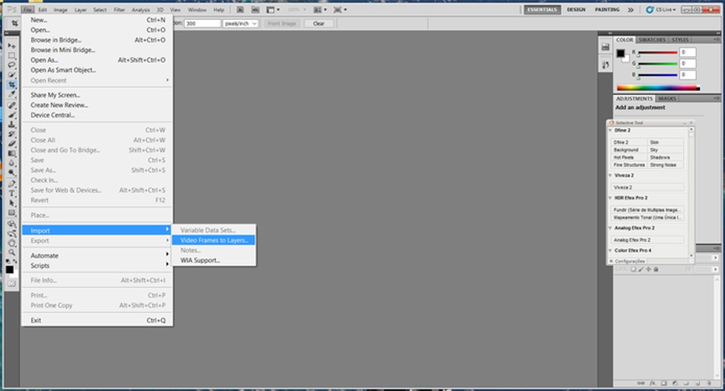Choose Video Frames to Layers in Import submenu
The image size is (725, 391).
coord(214,240)
